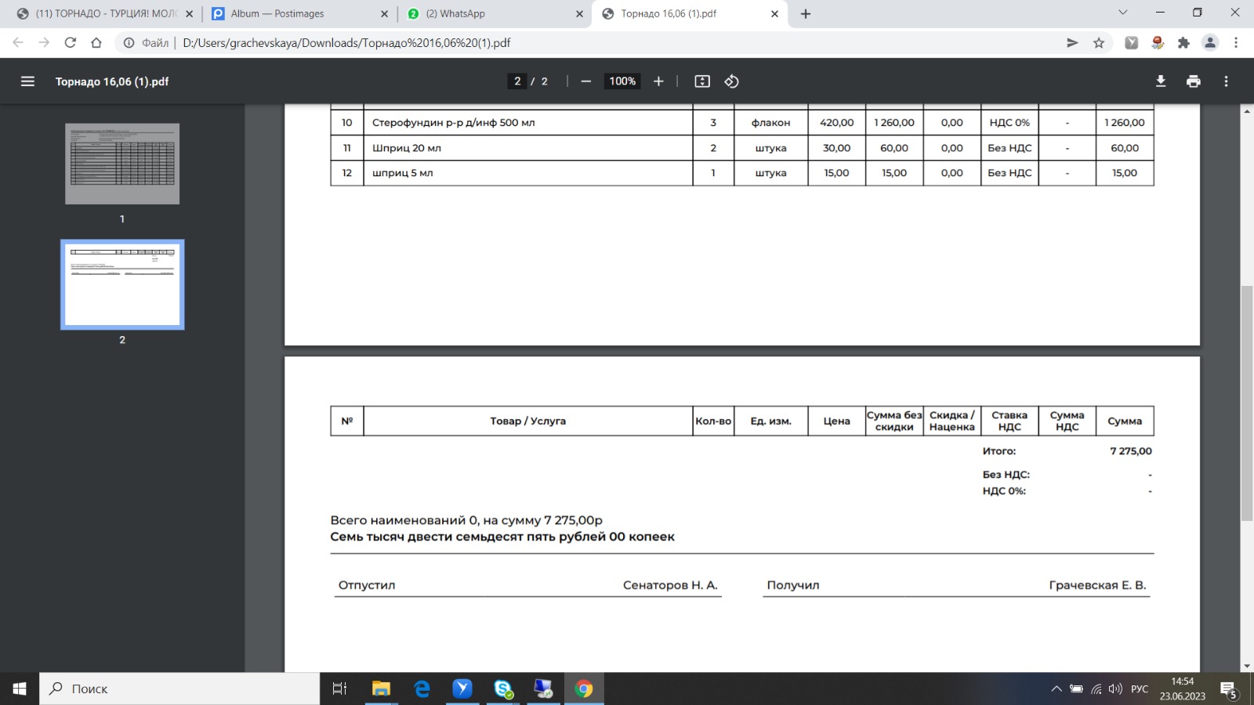The height and width of the screenshot is (705, 1254).
Task: Click the name Сенаторов Н. А.
Action: point(670,585)
